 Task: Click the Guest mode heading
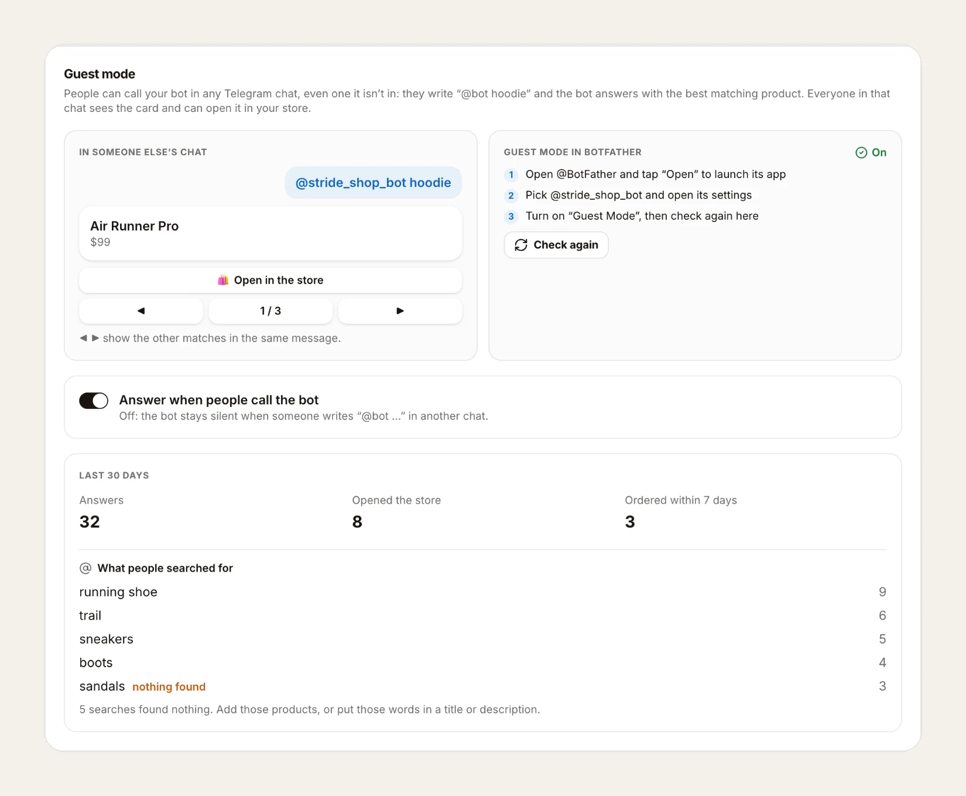100,74
